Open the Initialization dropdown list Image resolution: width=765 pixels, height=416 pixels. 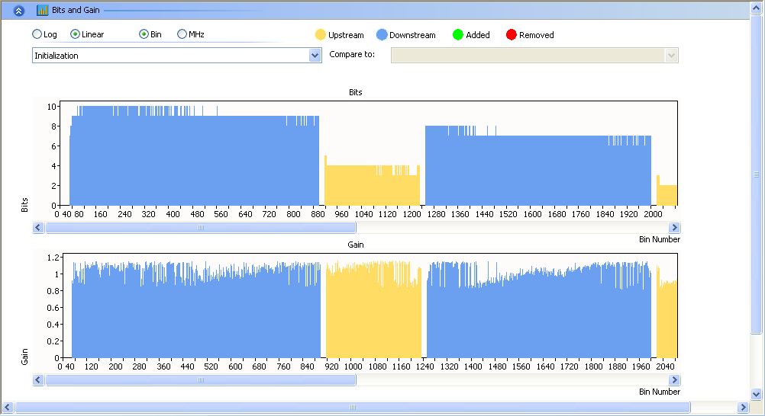(x=315, y=56)
